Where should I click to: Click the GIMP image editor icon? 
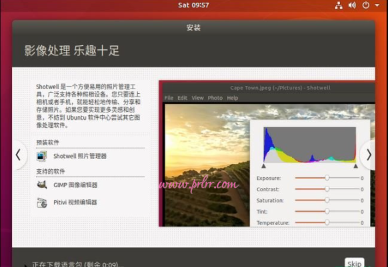(41, 184)
